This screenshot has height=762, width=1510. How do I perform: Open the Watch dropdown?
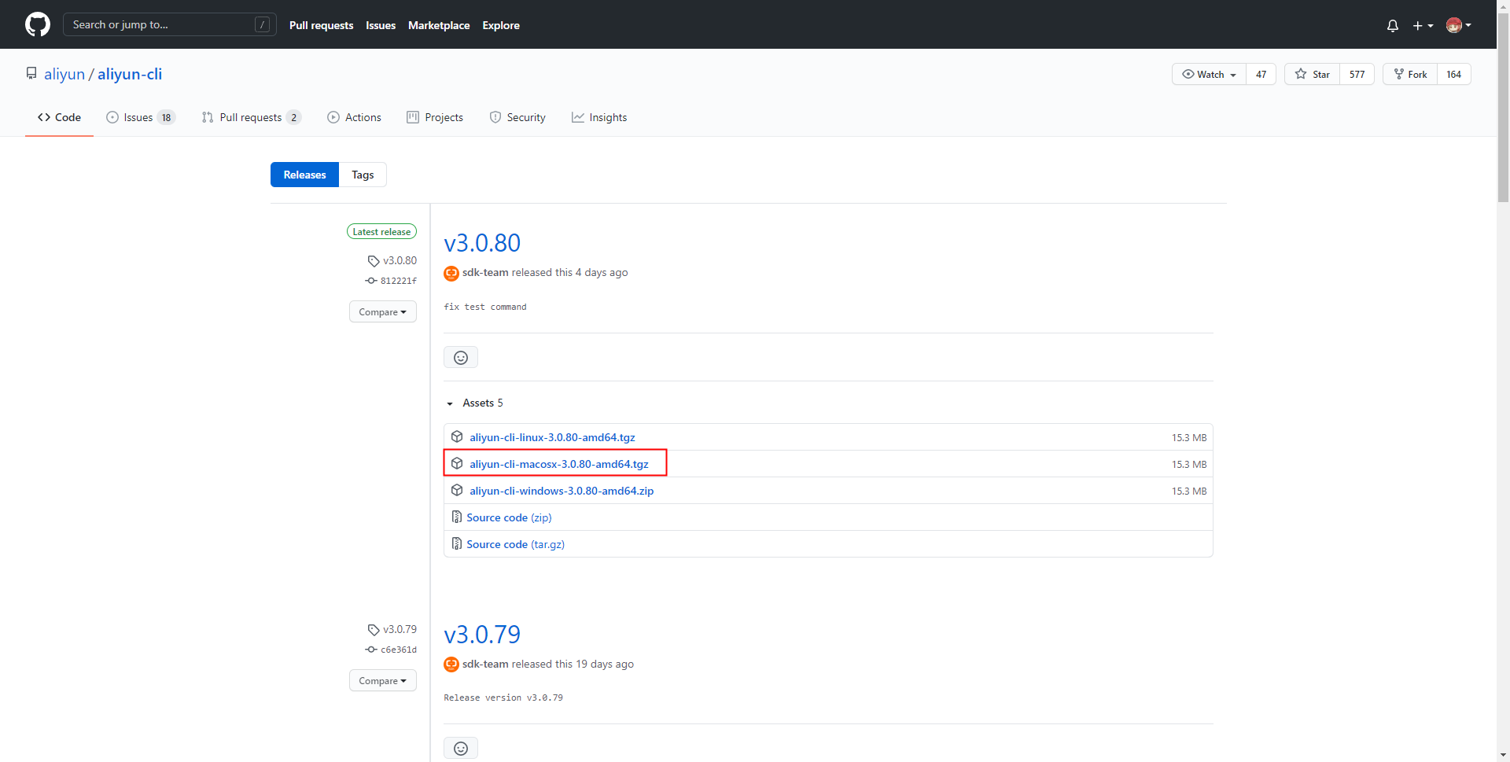1210,74
